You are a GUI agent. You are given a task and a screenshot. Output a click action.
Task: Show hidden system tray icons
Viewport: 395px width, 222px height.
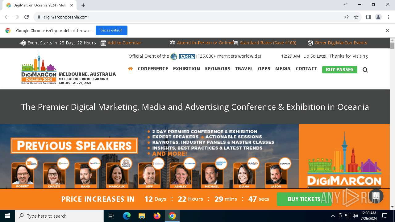point(333,216)
